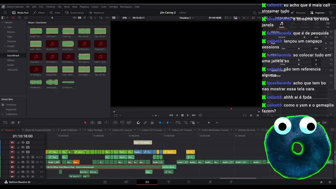Switch to Video Footage timeline tab

[95, 130]
